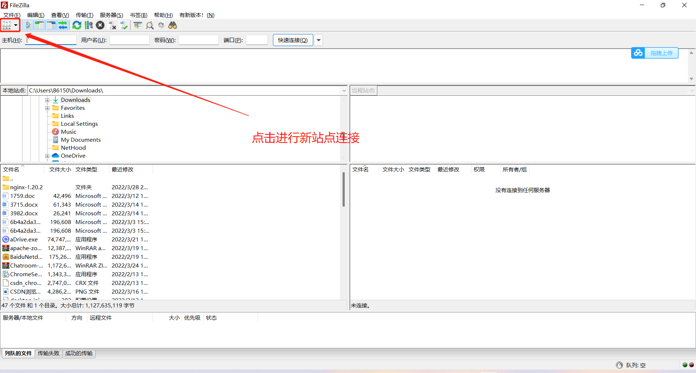696x373 pixels.
Task: Open the 查看(V) menu
Action: 60,15
